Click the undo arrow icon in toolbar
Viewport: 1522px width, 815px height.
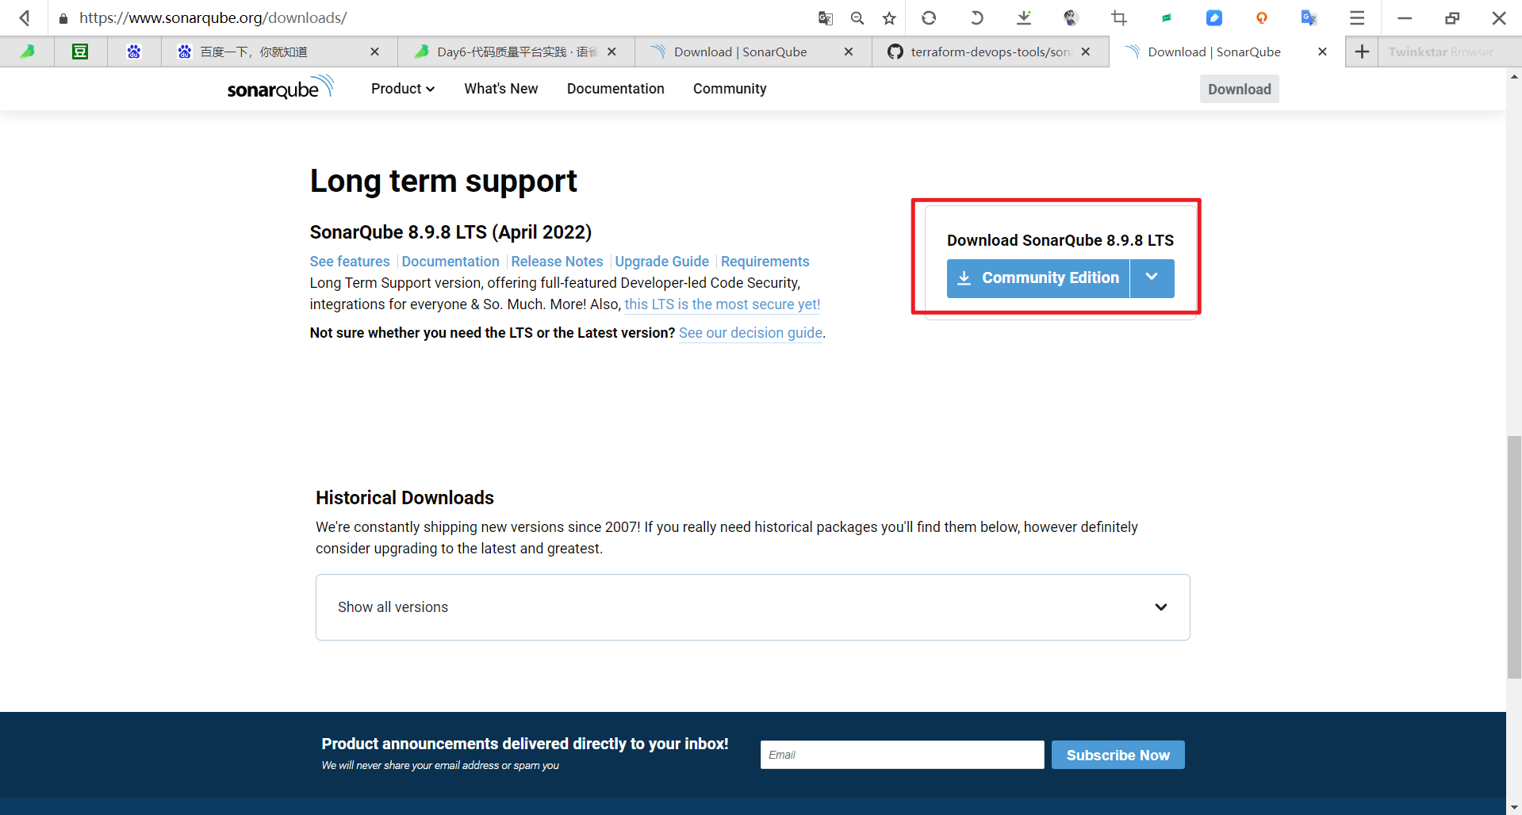click(976, 17)
